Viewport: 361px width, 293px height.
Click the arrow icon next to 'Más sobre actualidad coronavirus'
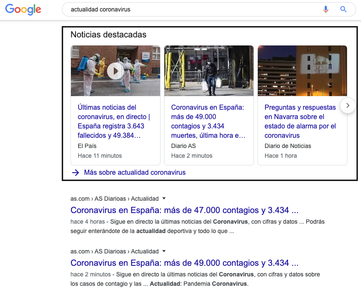click(76, 172)
